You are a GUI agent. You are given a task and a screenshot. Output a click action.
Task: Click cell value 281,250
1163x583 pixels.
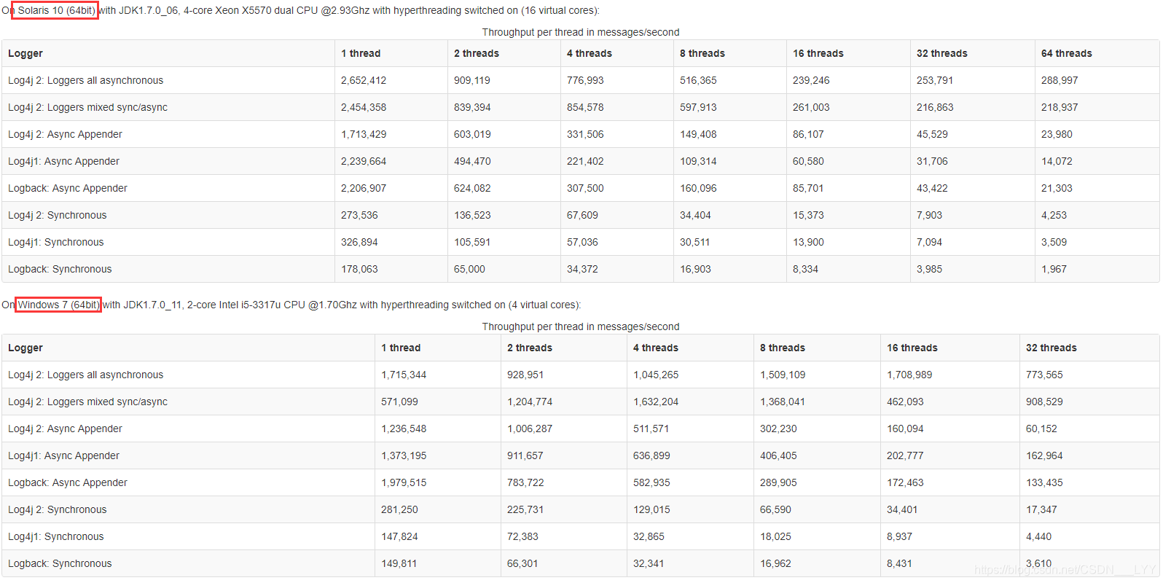pos(399,509)
